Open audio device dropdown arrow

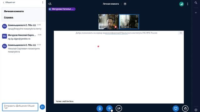pos(112,111)
